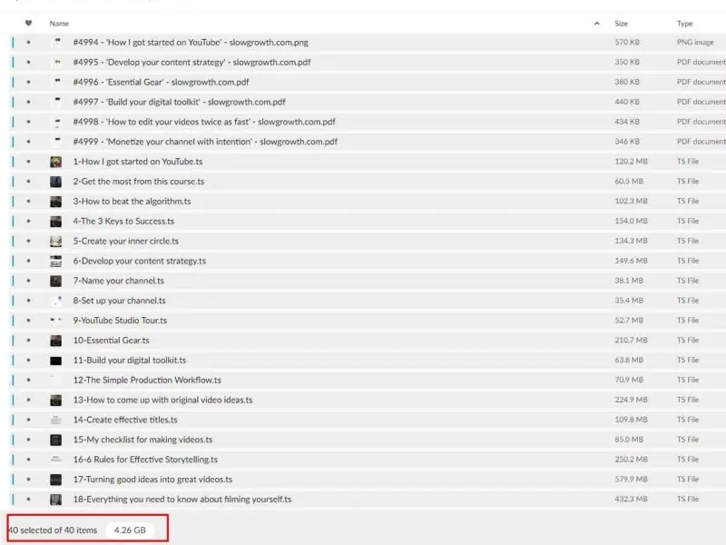This screenshot has height=545, width=726.
Task: Sort by the Name column header
Action: [59, 24]
